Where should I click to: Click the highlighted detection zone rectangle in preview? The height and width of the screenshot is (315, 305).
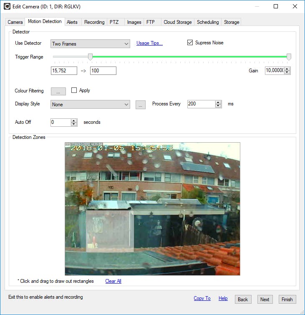(110, 231)
